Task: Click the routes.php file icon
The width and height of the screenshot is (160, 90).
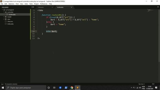Action: pos(7,14)
